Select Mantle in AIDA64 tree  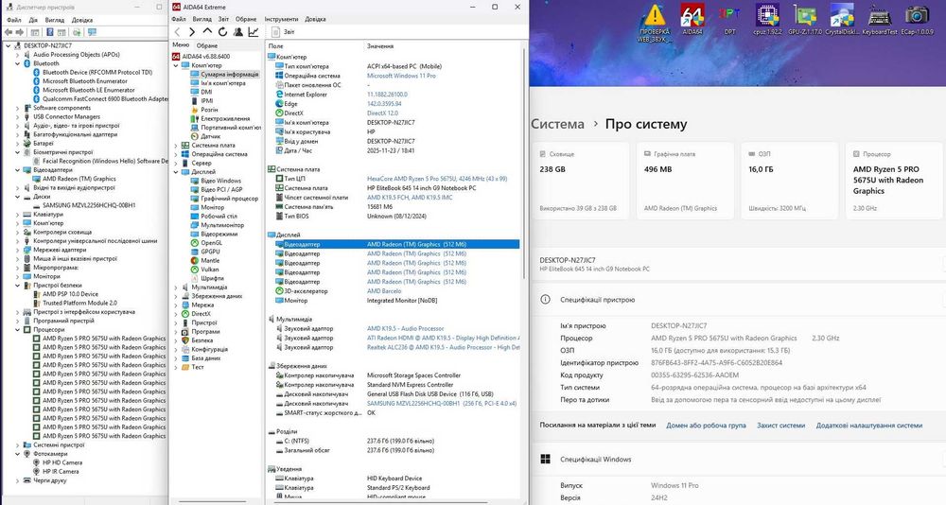coord(210,261)
